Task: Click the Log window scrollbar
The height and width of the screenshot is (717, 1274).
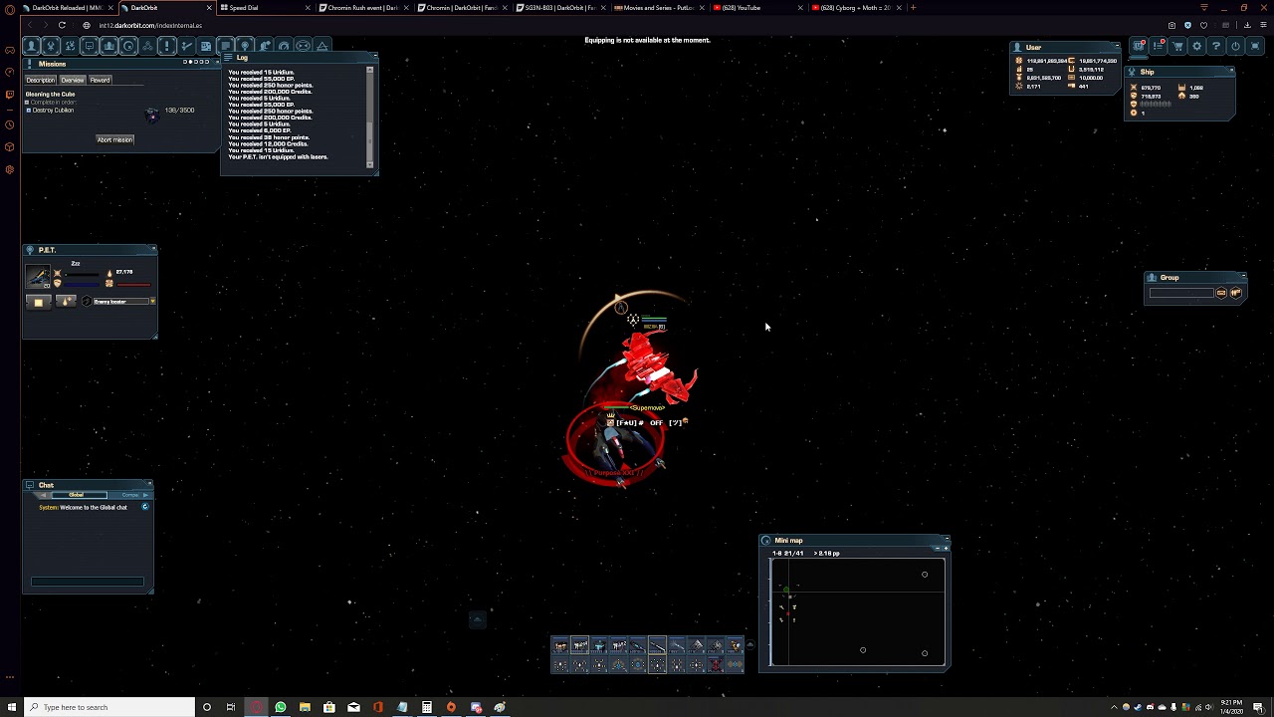Action: coord(370,117)
